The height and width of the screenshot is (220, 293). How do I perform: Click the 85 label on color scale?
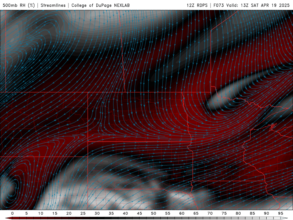(x=252, y=213)
